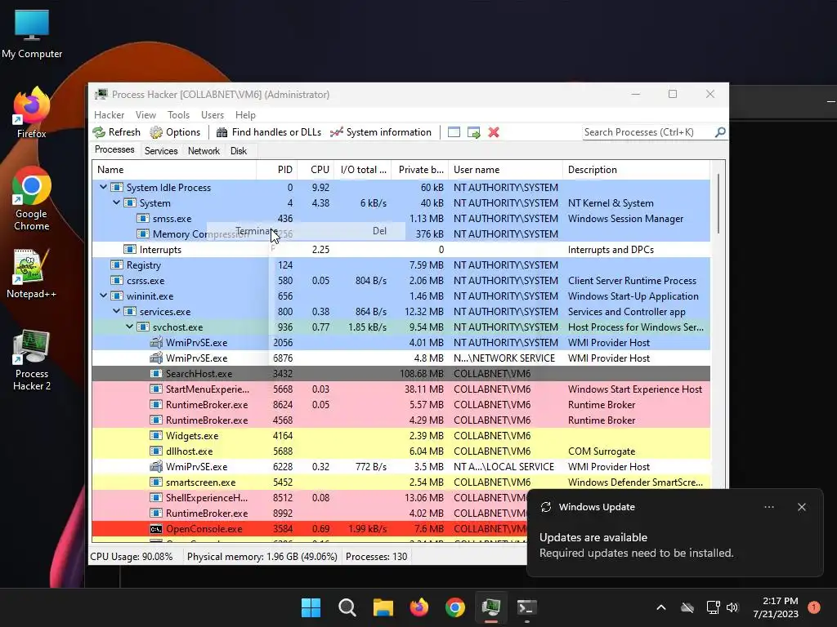Image resolution: width=837 pixels, height=627 pixels.
Task: Click the WmiPrvSE.exe icon with PID 6876
Action: [156, 358]
